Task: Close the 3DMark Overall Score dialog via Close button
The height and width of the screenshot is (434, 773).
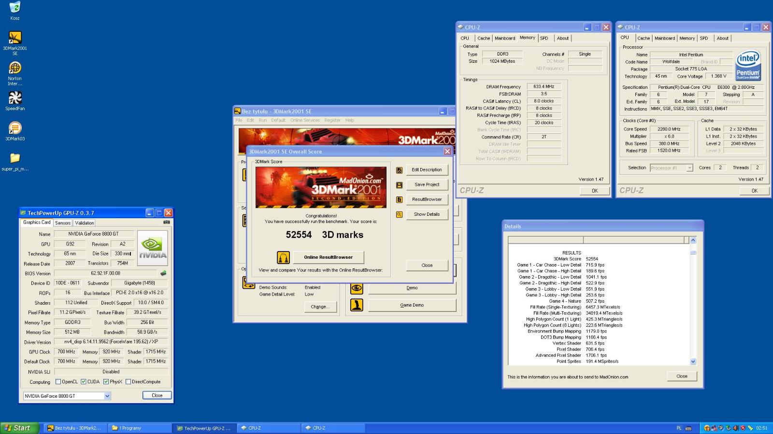Action: pos(427,266)
